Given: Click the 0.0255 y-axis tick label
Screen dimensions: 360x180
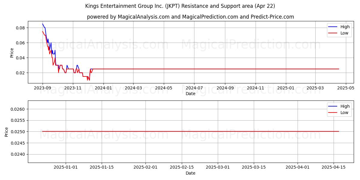Looking at the screenshot, I should pos(18,120).
